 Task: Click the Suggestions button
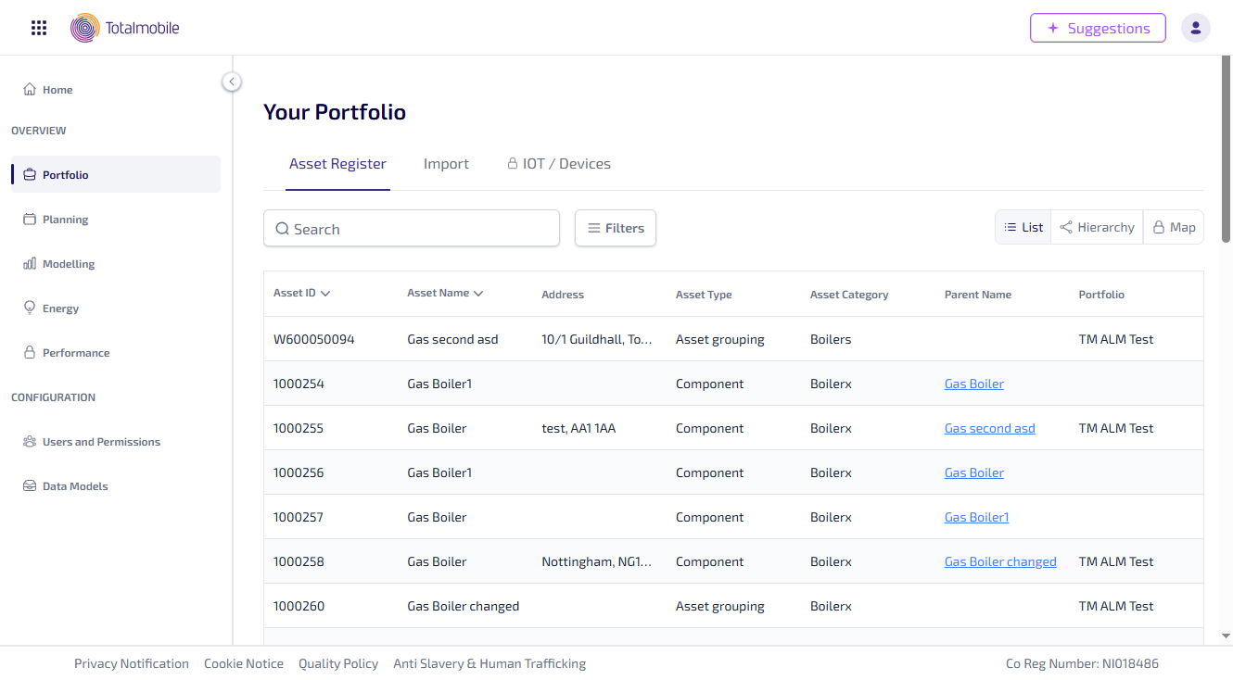[x=1098, y=28]
